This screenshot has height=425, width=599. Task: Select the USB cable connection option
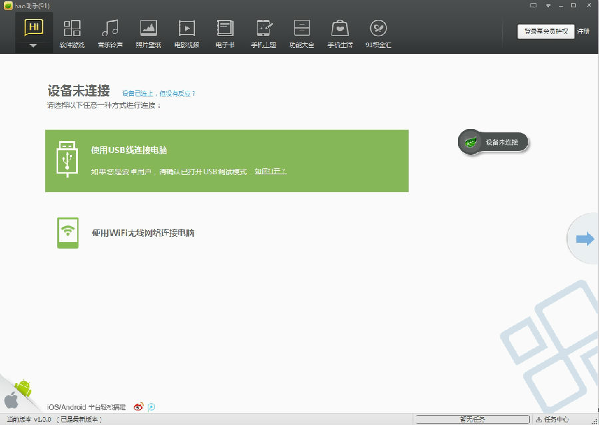[226, 162]
